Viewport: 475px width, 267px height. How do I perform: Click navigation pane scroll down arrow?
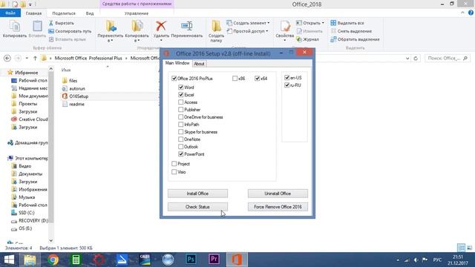click(51, 241)
